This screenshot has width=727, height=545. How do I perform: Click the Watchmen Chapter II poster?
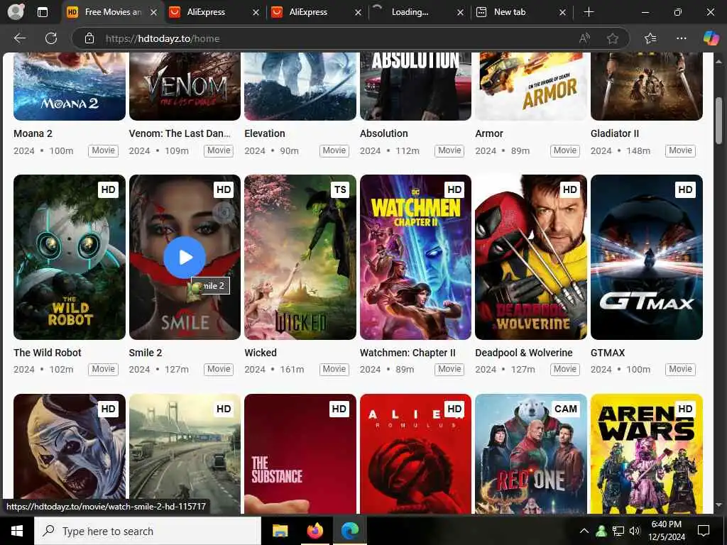415,257
